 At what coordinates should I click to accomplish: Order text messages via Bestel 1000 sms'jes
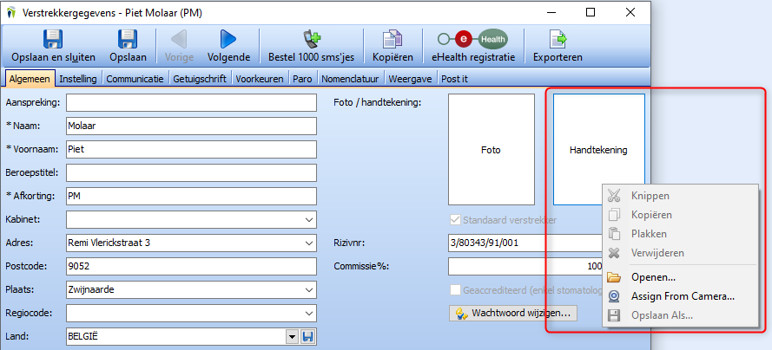311,39
